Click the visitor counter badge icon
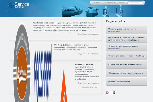 coord(111,92)
